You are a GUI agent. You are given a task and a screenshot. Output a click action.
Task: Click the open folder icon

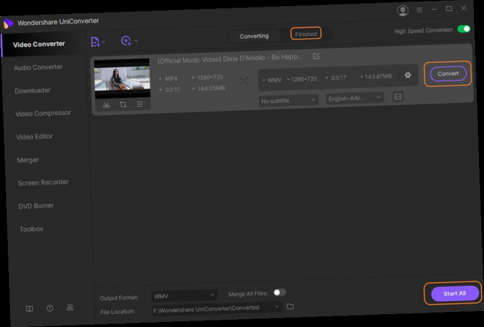tap(290, 306)
